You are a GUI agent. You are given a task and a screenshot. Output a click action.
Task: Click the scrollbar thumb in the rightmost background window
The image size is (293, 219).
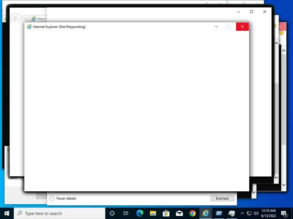284,100
